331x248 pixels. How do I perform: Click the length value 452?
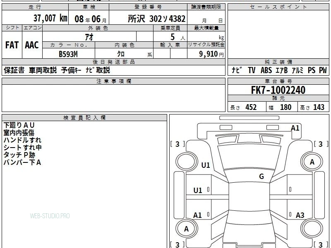click(251, 107)
